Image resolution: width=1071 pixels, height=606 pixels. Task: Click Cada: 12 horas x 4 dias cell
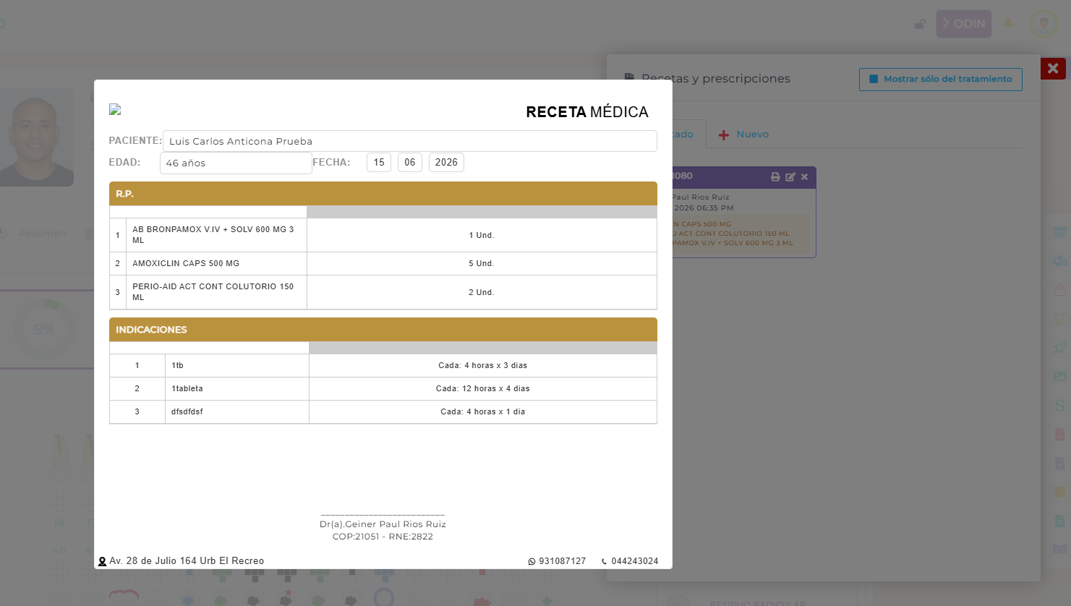[483, 389]
